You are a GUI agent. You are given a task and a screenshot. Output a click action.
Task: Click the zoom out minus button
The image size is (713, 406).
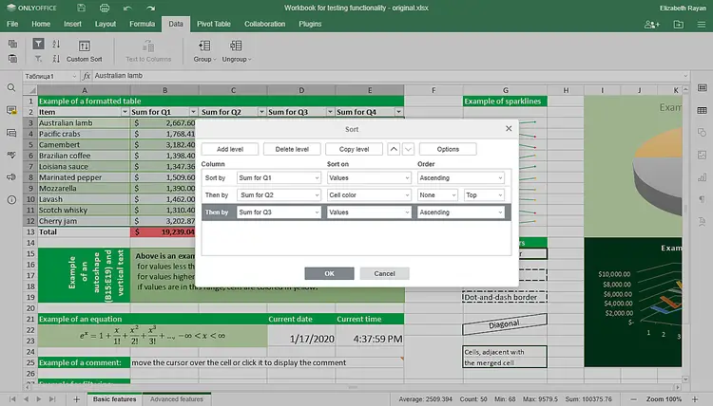(x=633, y=399)
